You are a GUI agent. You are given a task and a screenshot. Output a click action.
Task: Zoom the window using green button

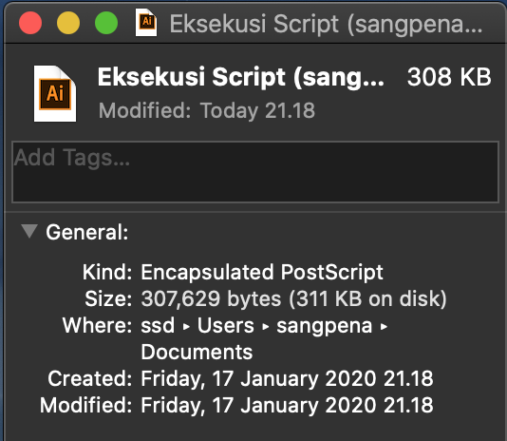[106, 23]
